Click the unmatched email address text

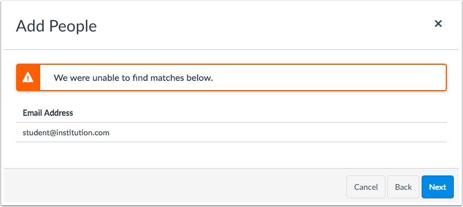tap(66, 132)
